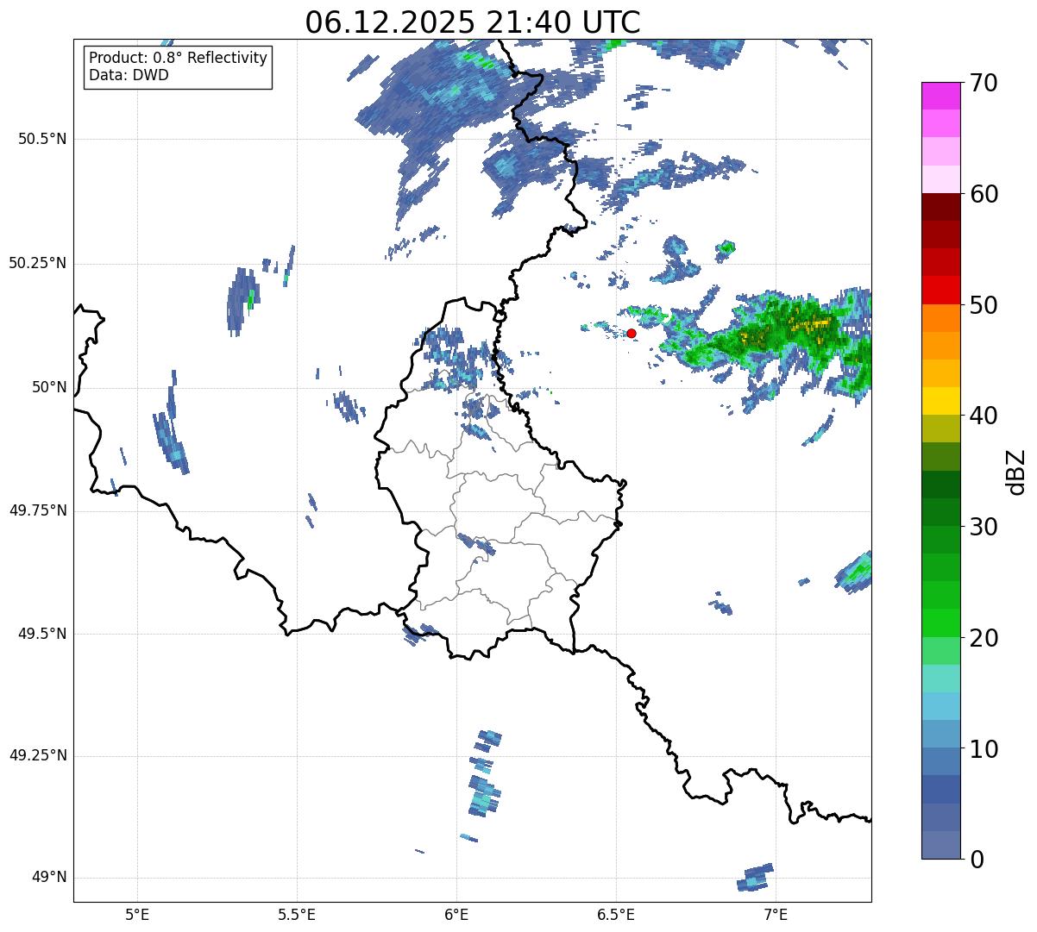Click the latitude label "50.5°N"
This screenshot has width=1037, height=932.
pos(41,139)
